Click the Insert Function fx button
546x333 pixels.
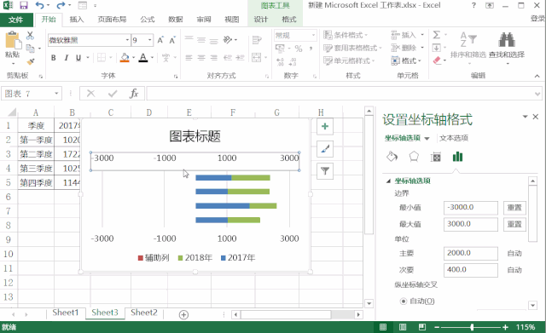coord(134,94)
